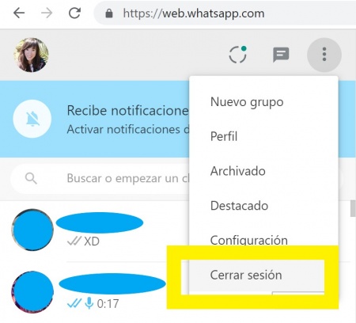
Task: Open Configuración from the menu
Action: tap(263, 240)
